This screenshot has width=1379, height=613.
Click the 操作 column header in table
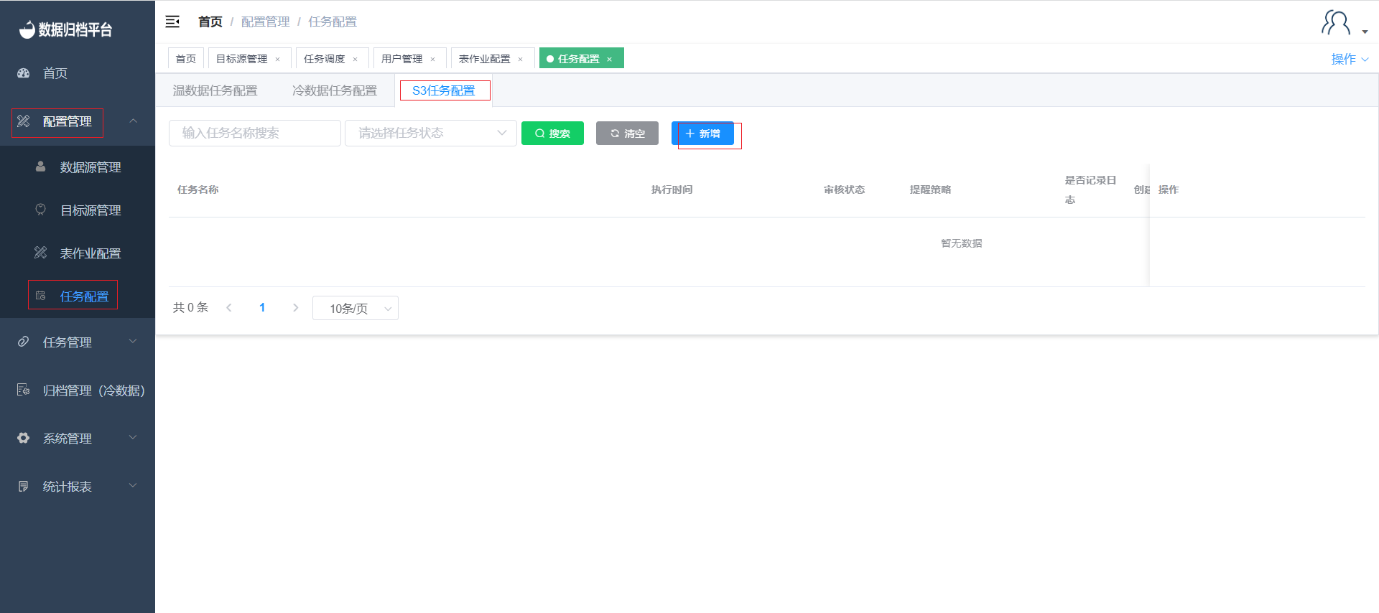pyautogui.click(x=1169, y=189)
